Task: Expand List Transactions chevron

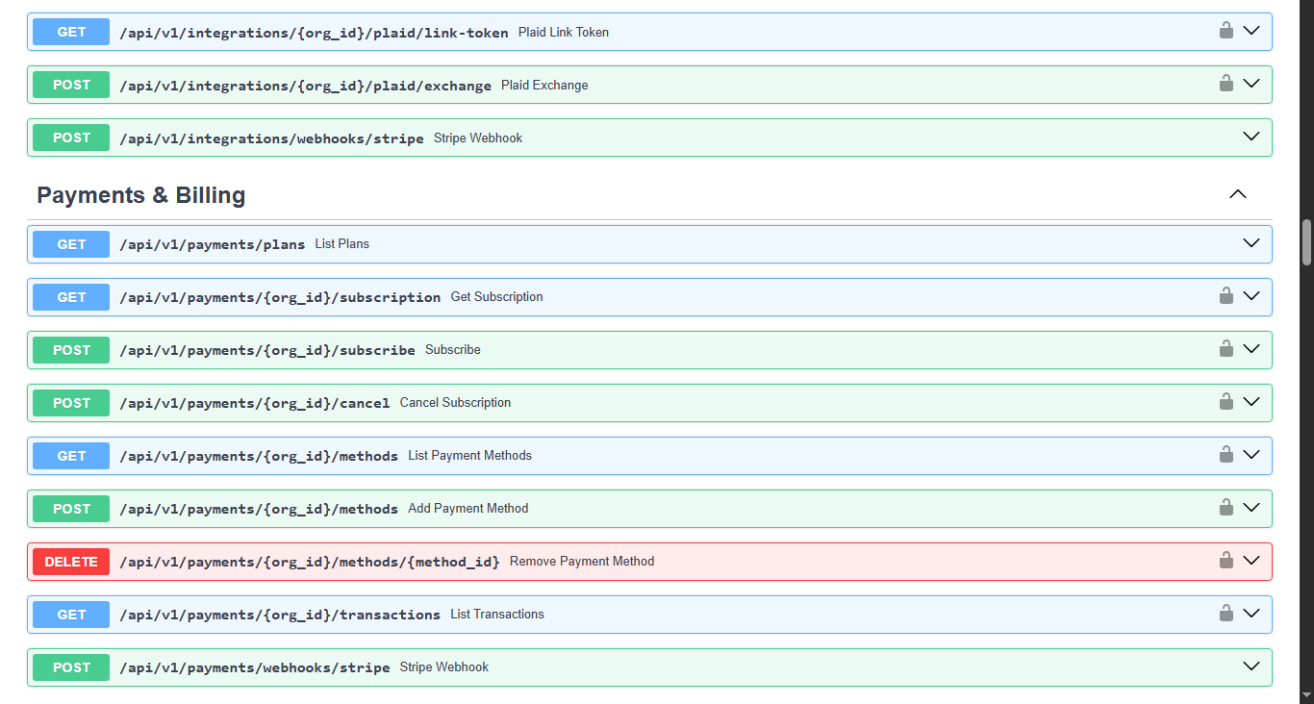Action: (x=1251, y=614)
